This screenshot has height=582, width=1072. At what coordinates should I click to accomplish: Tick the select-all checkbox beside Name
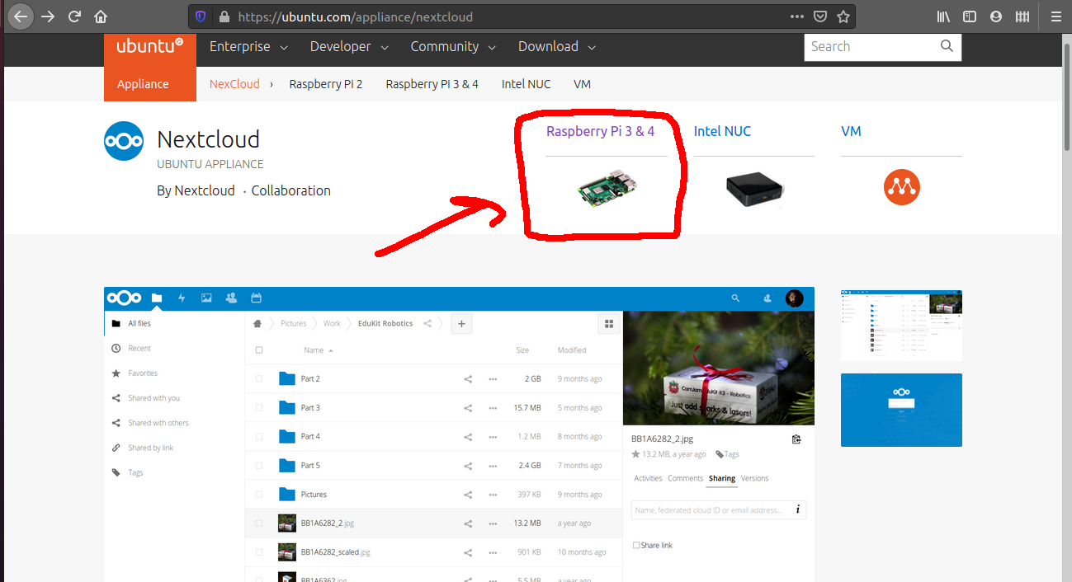[259, 350]
